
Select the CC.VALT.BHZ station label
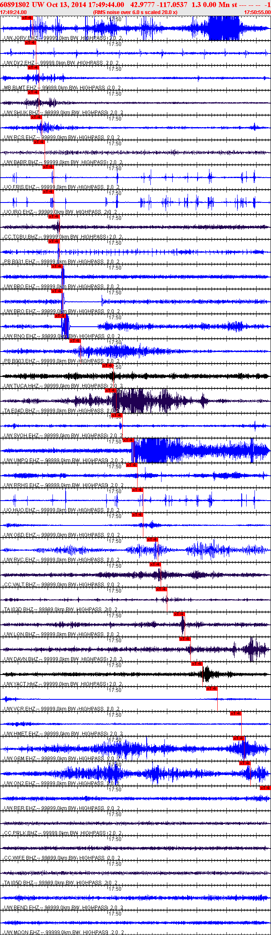coord(21,585)
